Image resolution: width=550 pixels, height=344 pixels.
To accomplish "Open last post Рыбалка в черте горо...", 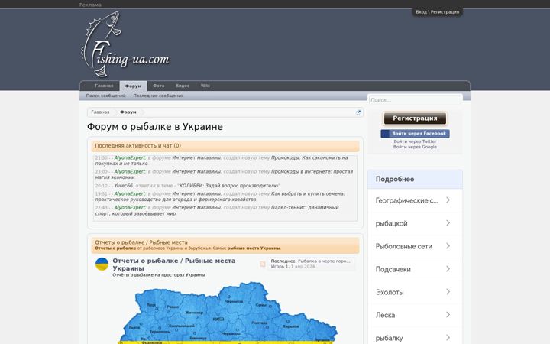I will [x=324, y=261].
